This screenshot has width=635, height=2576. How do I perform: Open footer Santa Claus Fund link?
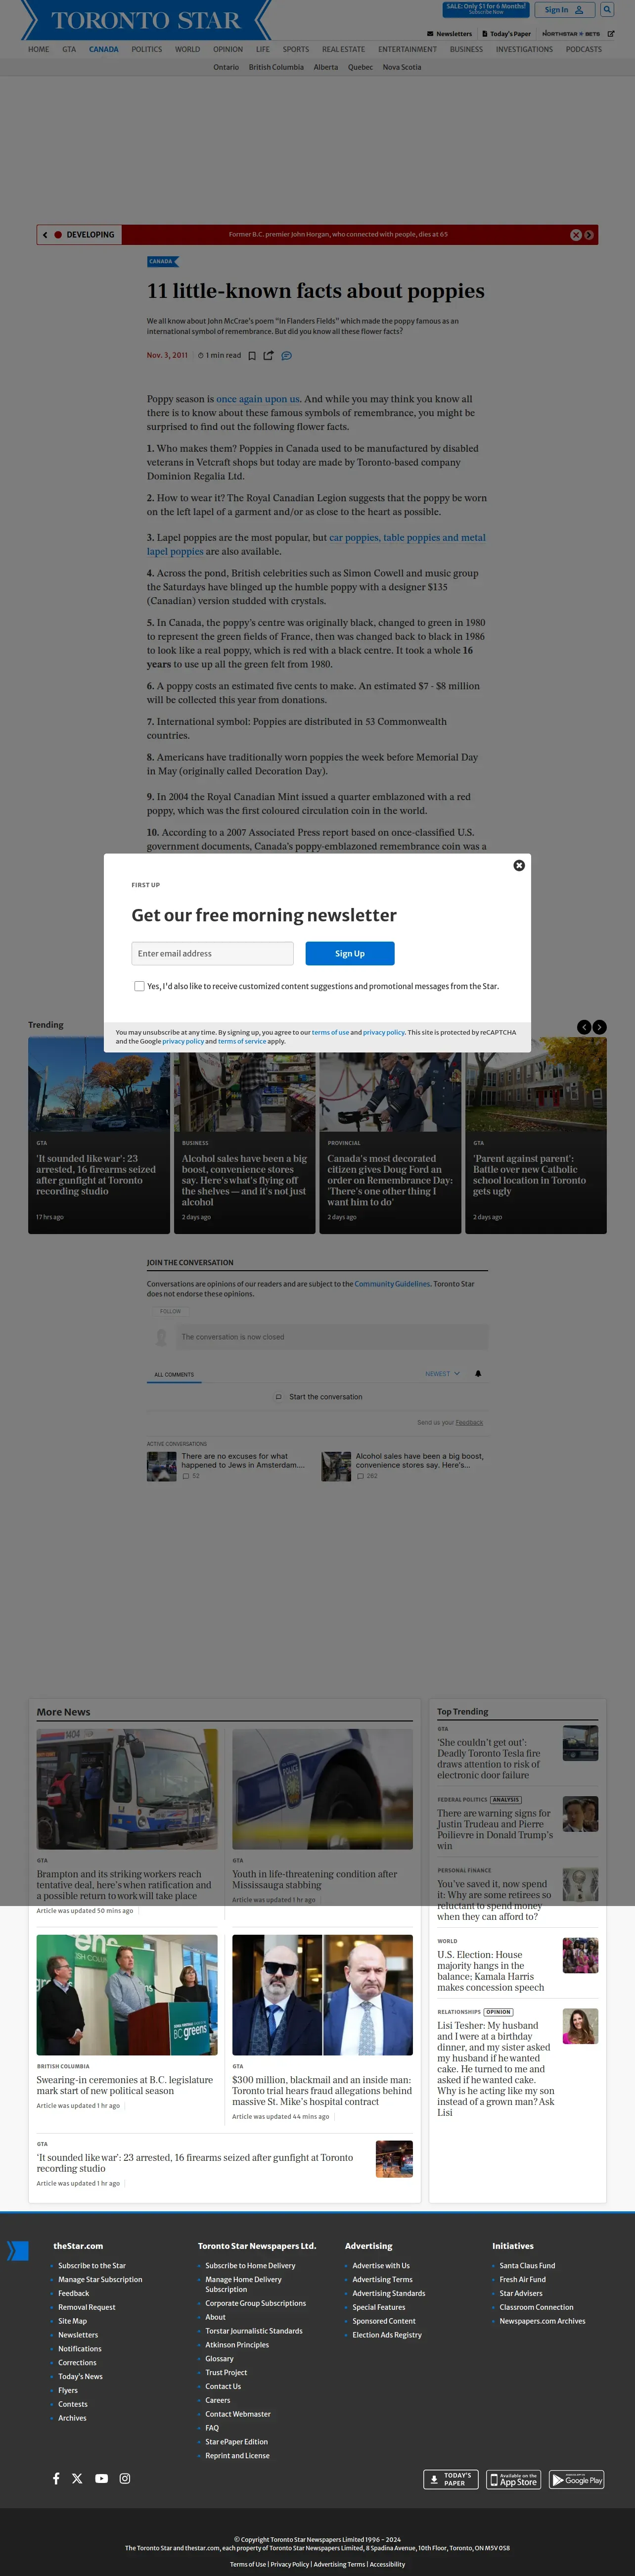(527, 2266)
